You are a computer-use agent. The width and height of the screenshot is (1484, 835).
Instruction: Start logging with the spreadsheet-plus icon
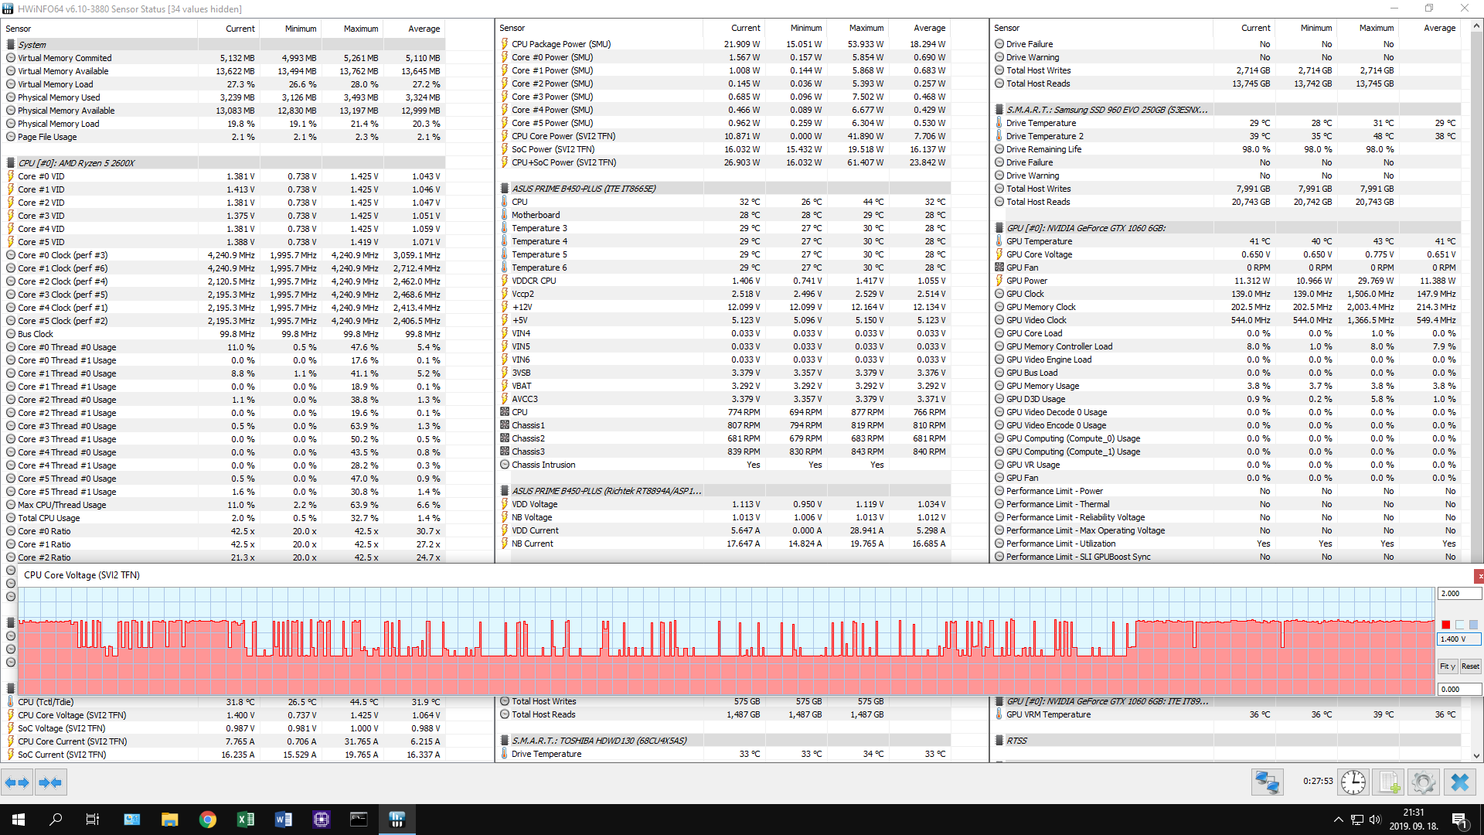(x=1388, y=782)
